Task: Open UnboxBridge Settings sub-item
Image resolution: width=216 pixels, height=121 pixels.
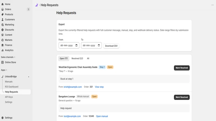Action: [x=9, y=102]
